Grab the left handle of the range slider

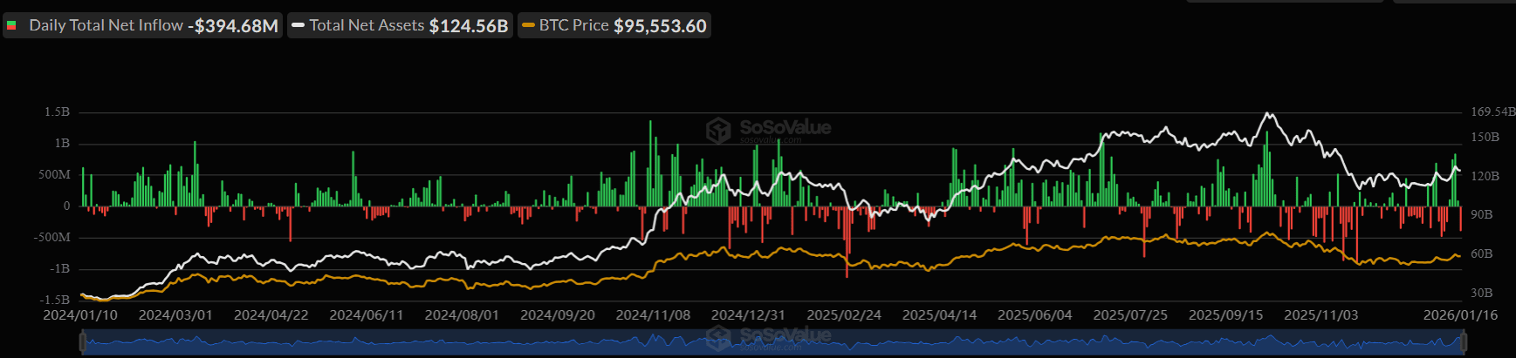coord(83,343)
